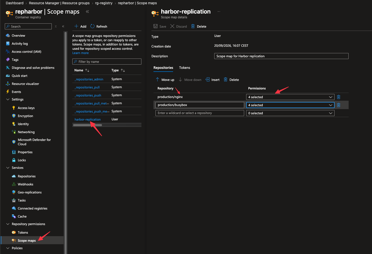Open the Activity log page
Viewport: 372px width, 254px height.
coord(20,43)
